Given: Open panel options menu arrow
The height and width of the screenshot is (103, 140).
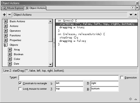Looking at the screenshot, I should pyautogui.click(x=137, y=8).
